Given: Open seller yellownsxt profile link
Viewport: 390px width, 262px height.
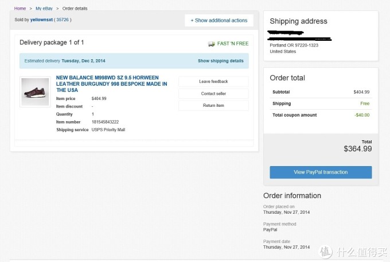Looking at the screenshot, I should [41, 20].
